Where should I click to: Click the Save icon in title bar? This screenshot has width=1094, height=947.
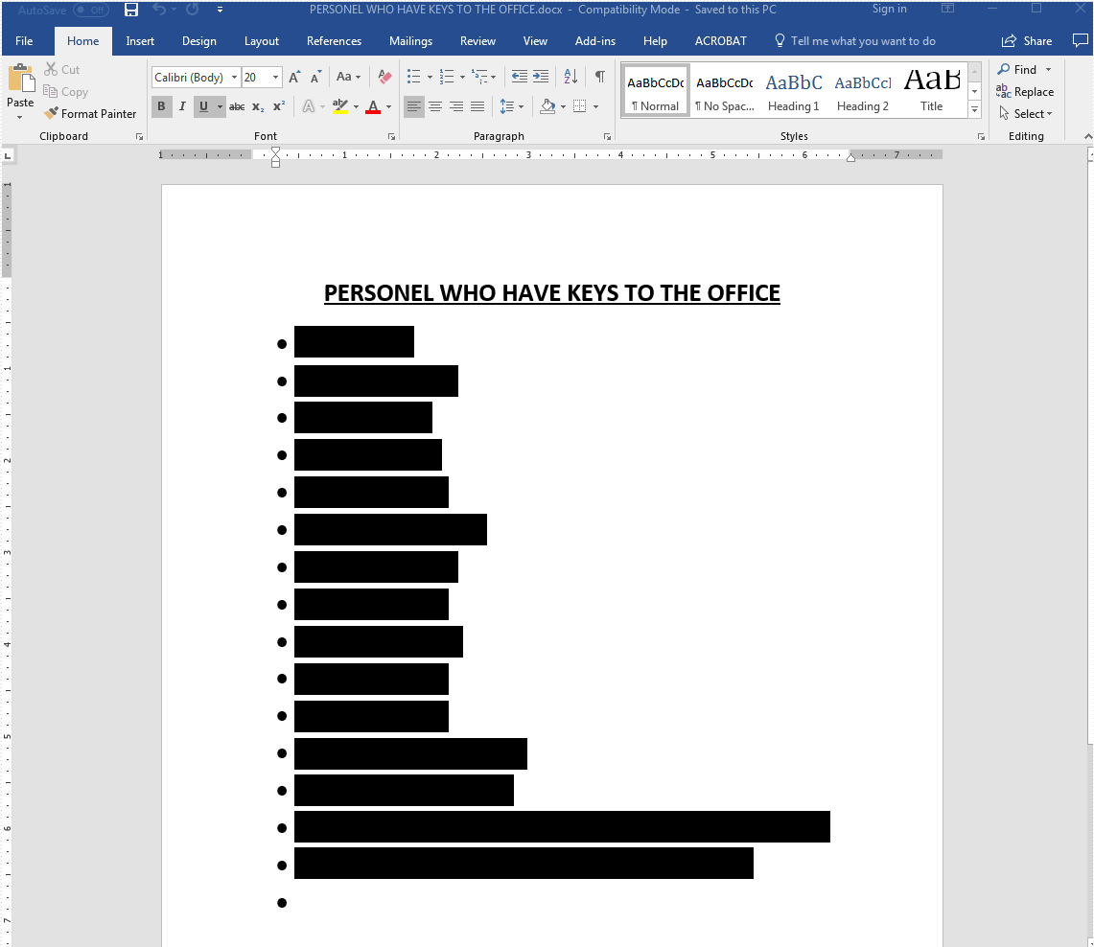(x=131, y=10)
